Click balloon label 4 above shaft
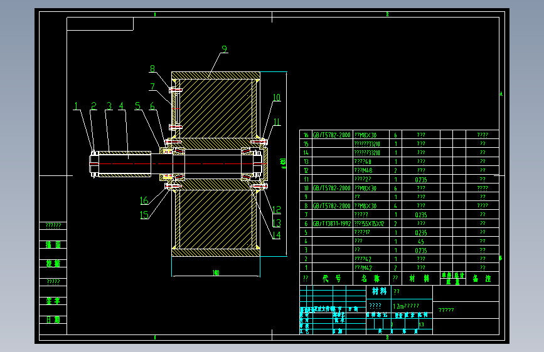This screenshot has height=352, width=544. click(x=121, y=106)
